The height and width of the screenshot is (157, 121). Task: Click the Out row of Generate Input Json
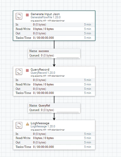[54, 33]
